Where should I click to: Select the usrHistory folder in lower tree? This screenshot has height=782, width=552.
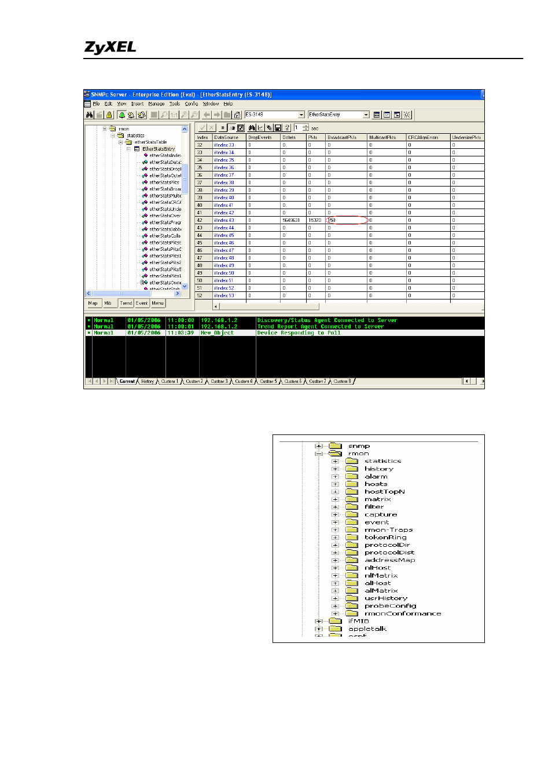386,598
